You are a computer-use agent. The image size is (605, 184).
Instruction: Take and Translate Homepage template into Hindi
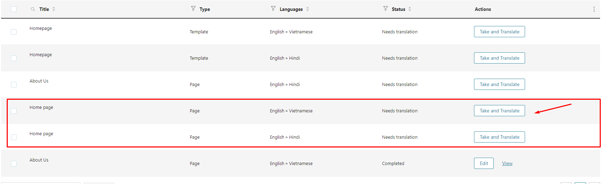pyautogui.click(x=499, y=58)
